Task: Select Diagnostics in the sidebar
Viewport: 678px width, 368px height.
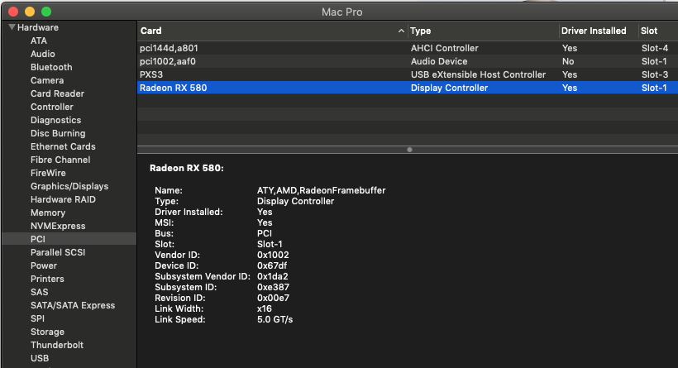Action: point(55,120)
